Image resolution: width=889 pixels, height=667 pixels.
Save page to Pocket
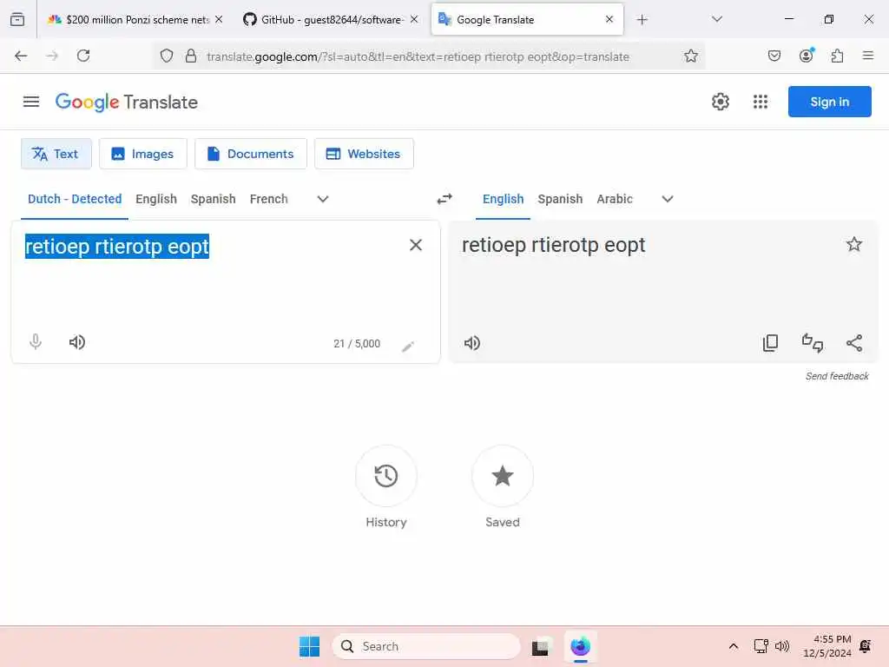tap(774, 56)
